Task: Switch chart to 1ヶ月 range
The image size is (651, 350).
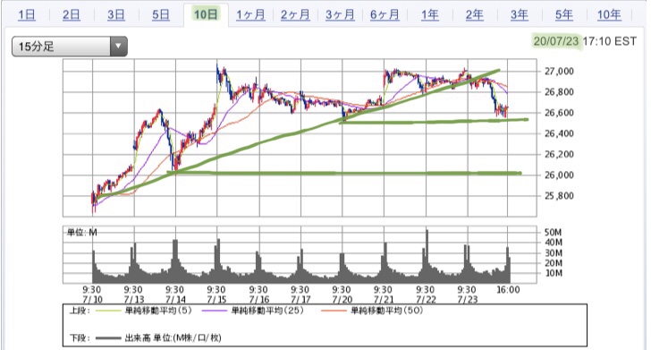Action: tap(250, 15)
